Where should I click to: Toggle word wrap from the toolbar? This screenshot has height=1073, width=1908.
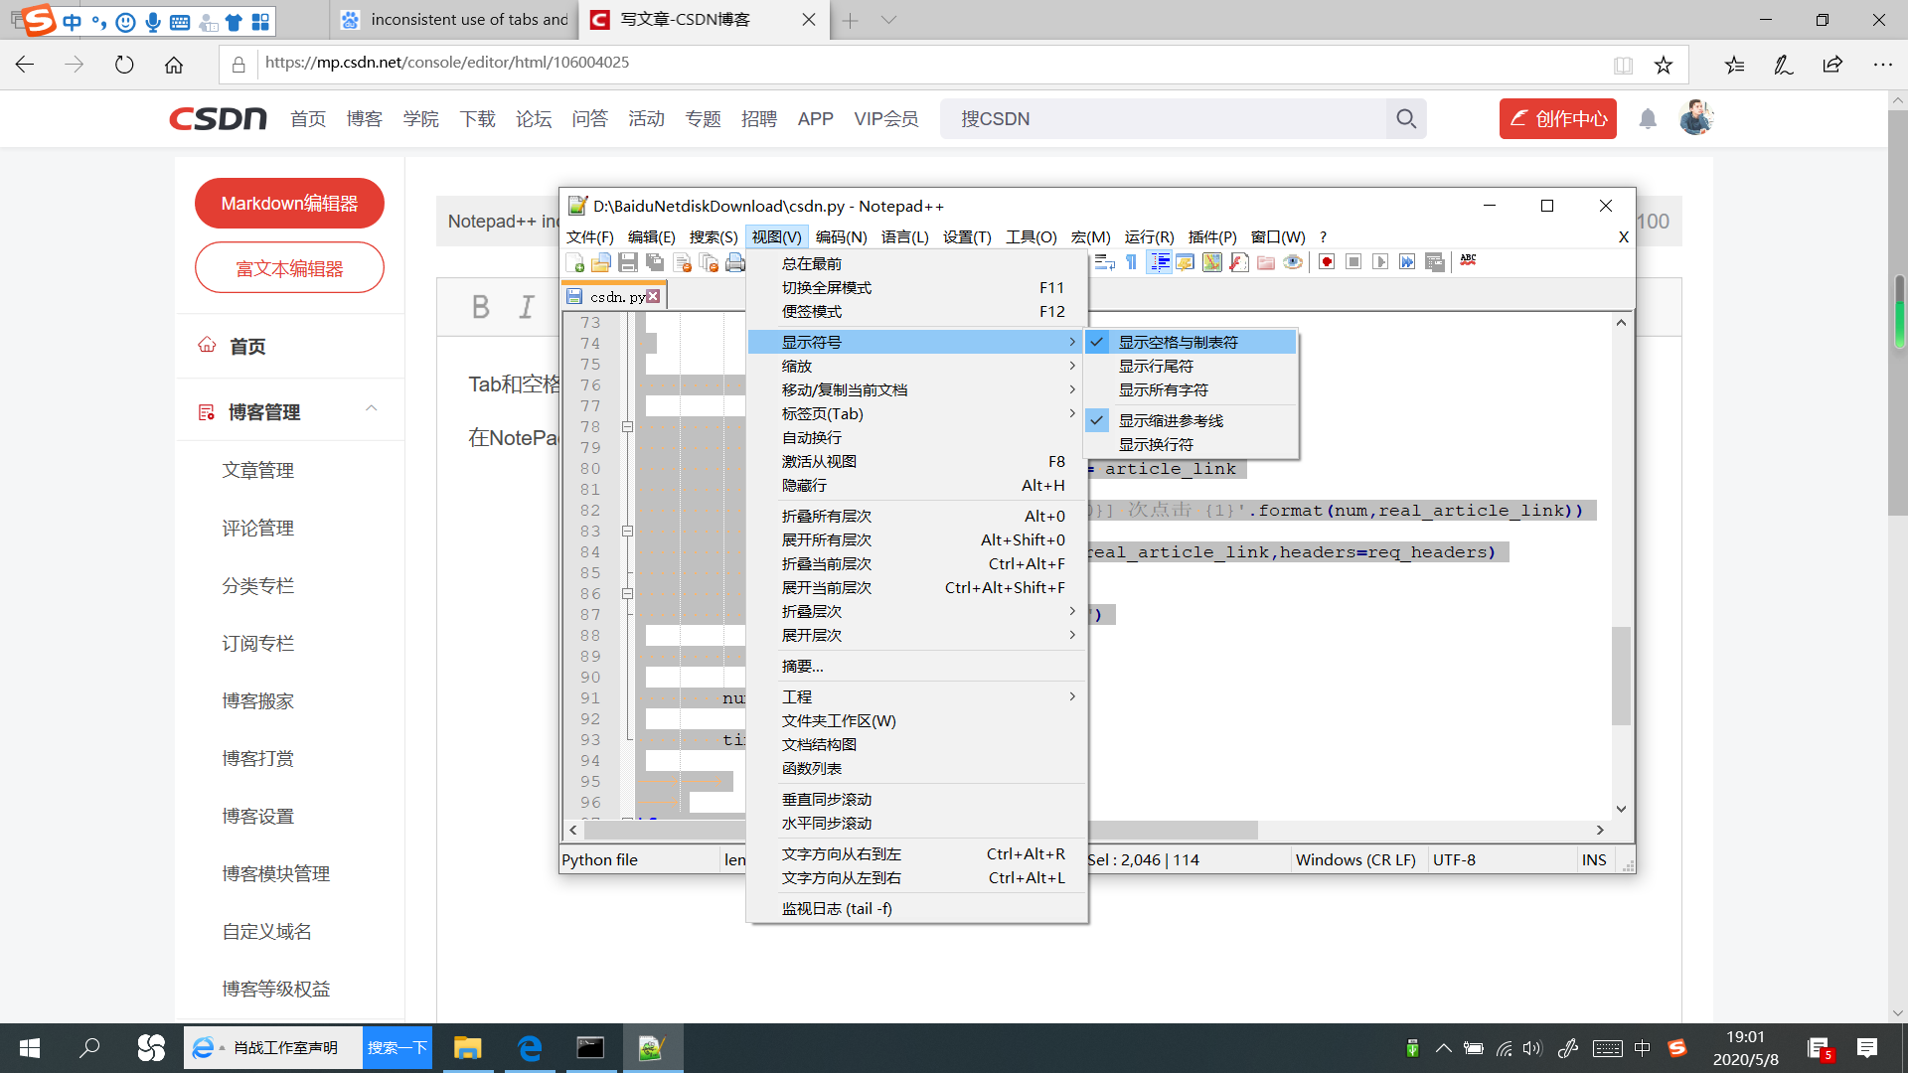(x=1105, y=262)
